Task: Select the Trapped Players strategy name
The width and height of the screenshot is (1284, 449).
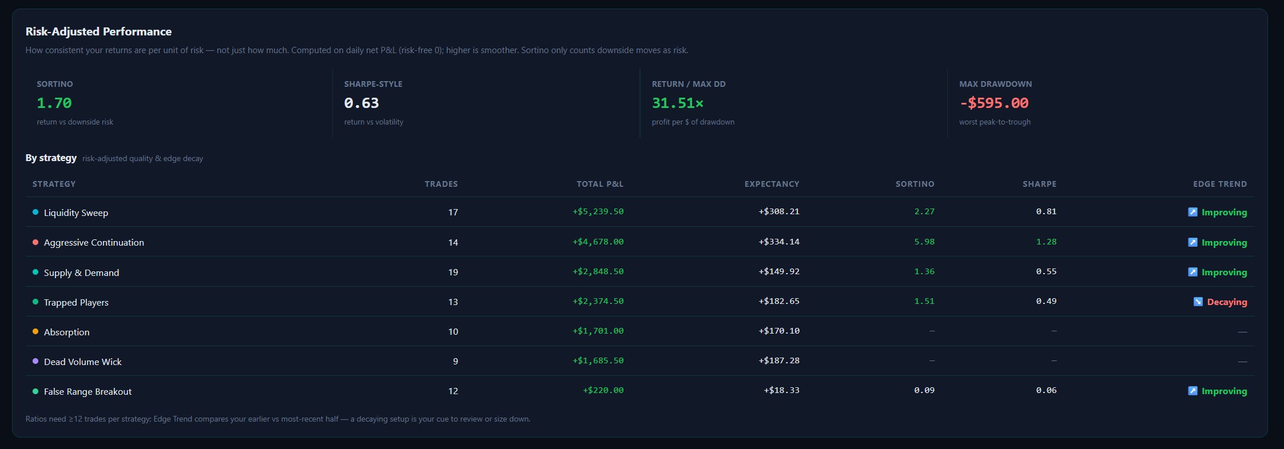Action: point(76,302)
